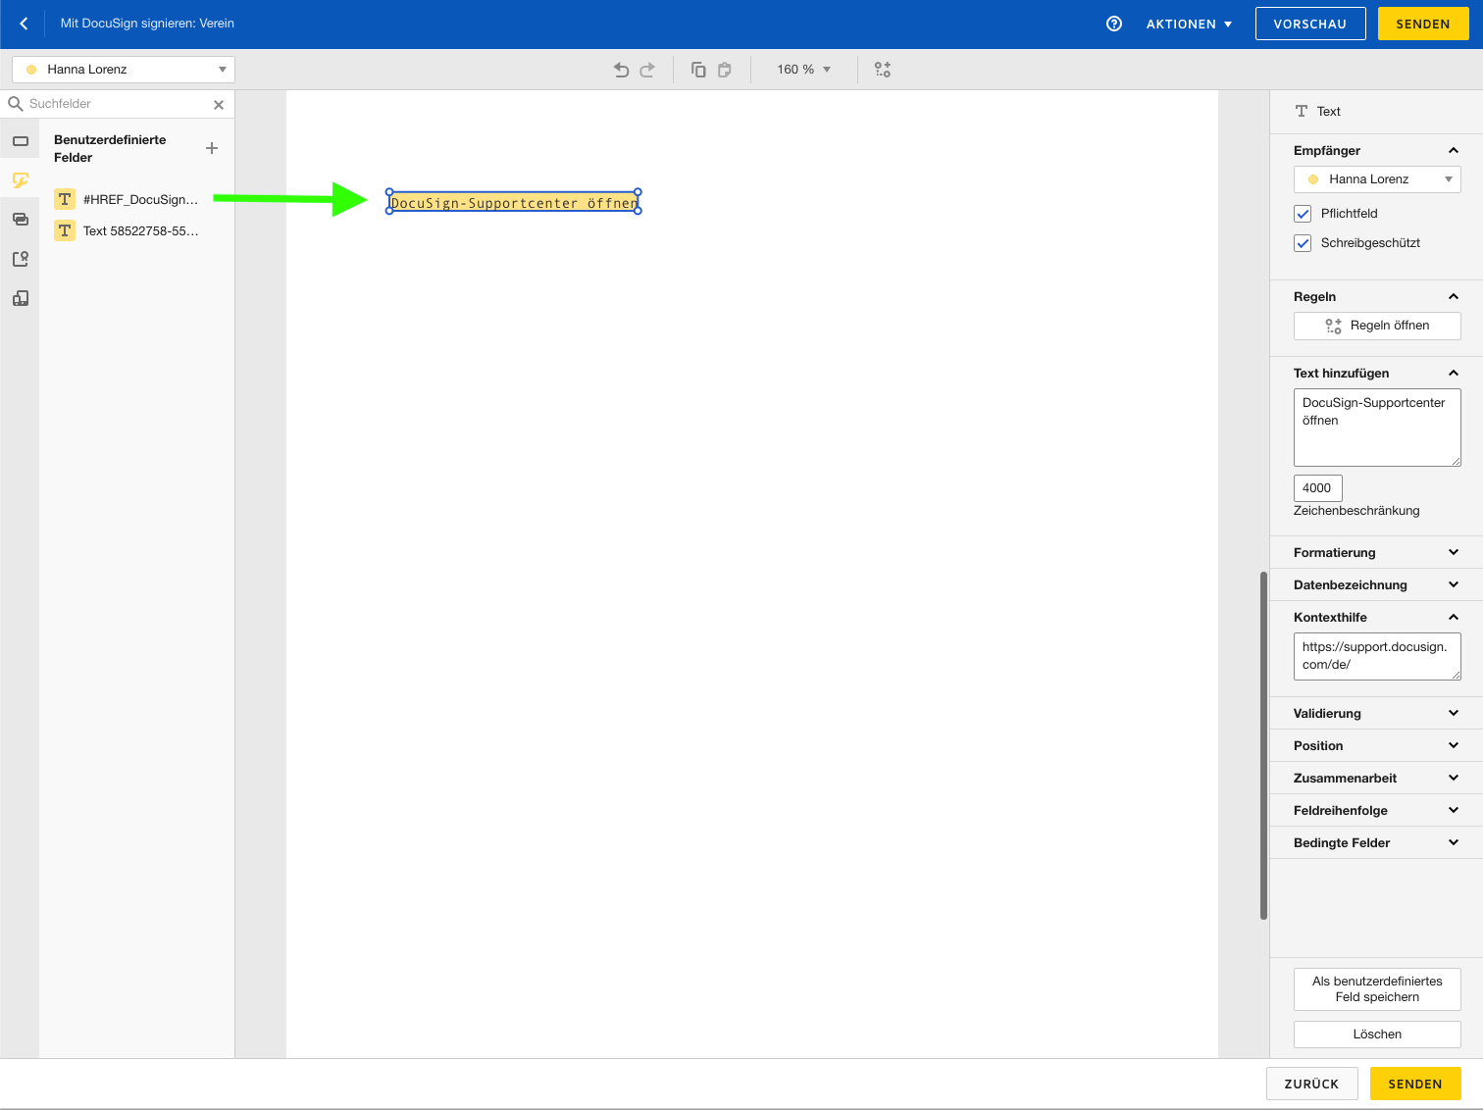Viewport: 1483px width, 1110px height.
Task: Click the help question mark icon
Action: [x=1113, y=23]
